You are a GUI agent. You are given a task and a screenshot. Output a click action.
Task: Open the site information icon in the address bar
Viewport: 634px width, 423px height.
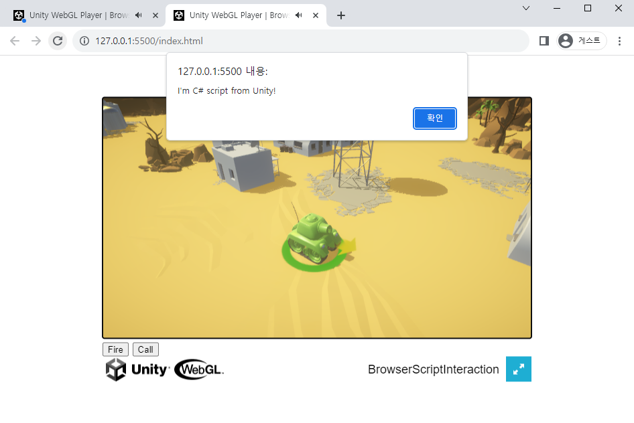[84, 41]
